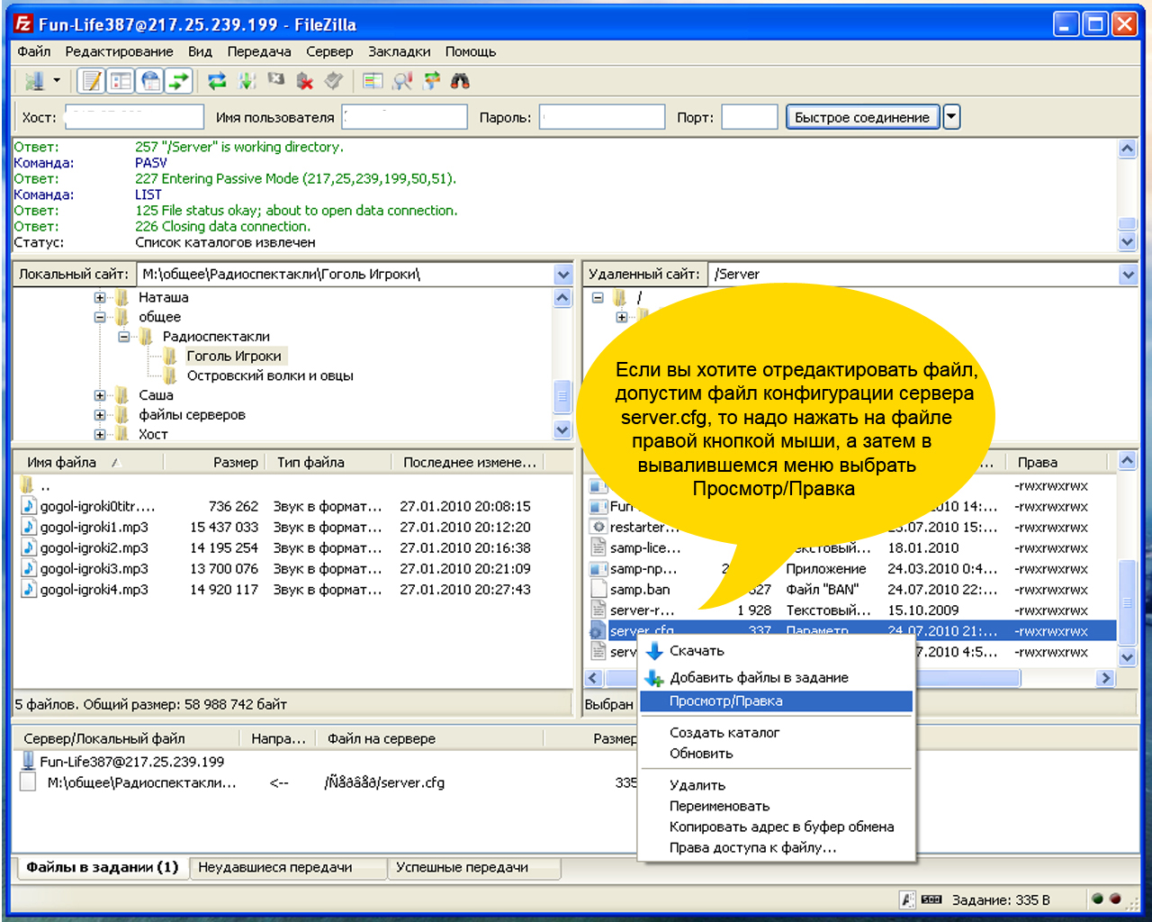Switch to Успешные передачи tab

474,868
